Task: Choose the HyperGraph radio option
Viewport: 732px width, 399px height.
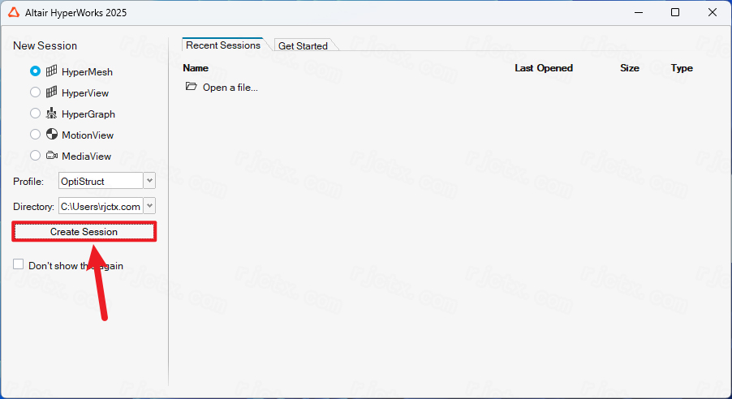Action: 35,114
